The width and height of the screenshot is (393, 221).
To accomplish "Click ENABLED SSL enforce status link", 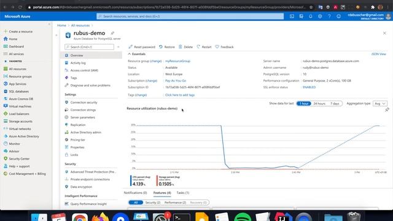I will coord(309,87).
